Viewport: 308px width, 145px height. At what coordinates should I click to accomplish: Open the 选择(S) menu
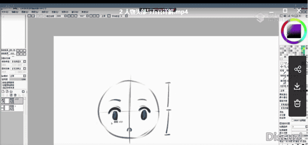click(45, 12)
